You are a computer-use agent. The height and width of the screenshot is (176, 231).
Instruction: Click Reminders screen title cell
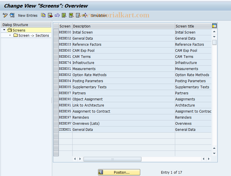pyautogui.click(x=193, y=118)
